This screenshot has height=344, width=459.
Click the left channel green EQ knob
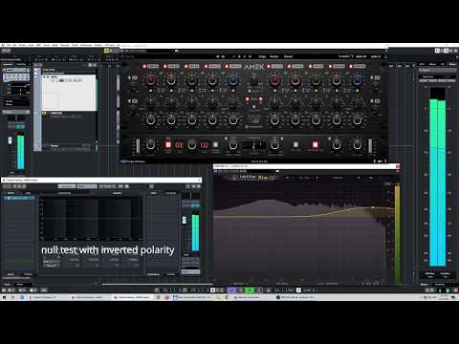coord(191,80)
